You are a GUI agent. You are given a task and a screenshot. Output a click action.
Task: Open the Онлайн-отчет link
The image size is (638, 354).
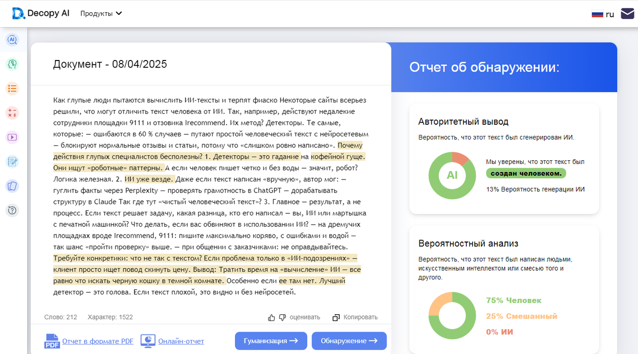[x=181, y=341]
